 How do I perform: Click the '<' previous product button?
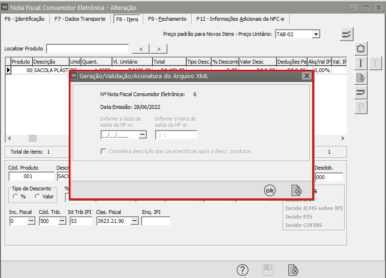(141, 49)
